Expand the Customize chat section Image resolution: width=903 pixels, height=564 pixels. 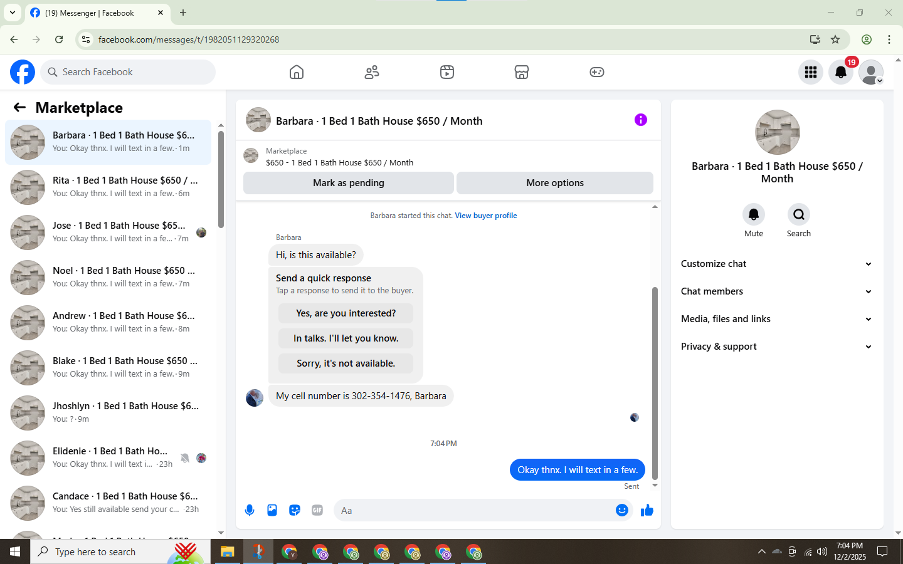click(777, 264)
